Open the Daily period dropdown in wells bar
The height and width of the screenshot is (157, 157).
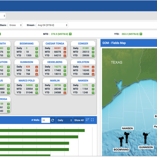(x=64, y=120)
